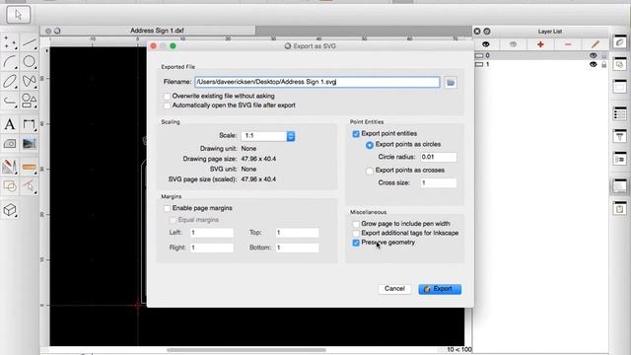Open the Isometric projection cube tools
631x355 pixels.
pos(10,210)
